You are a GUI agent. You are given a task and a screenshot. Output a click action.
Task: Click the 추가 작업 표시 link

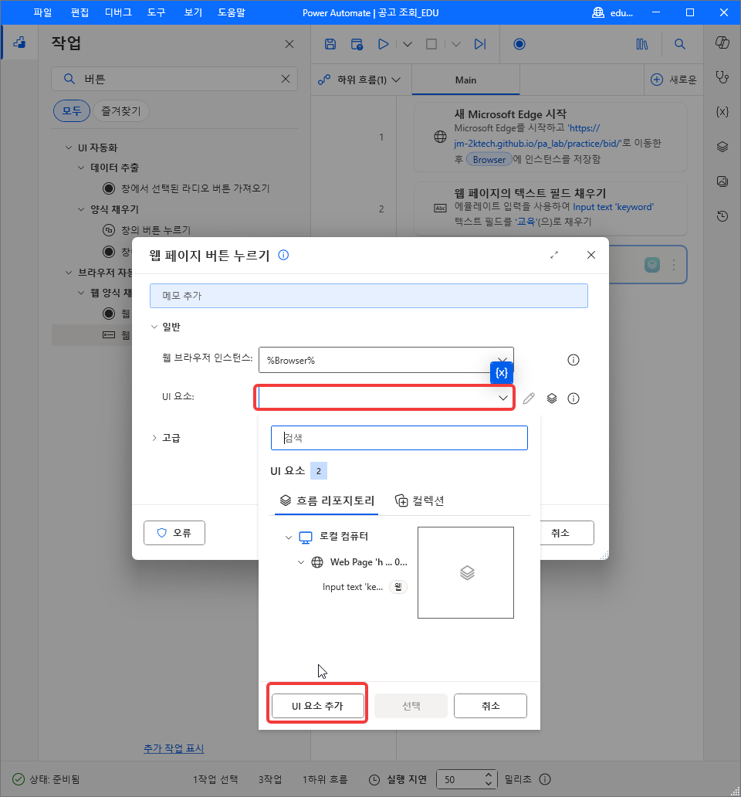point(174,748)
